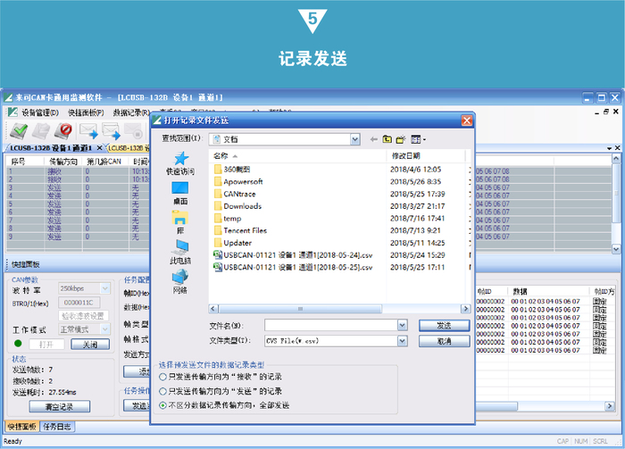Select radio: only send "接收" direction records

point(162,377)
